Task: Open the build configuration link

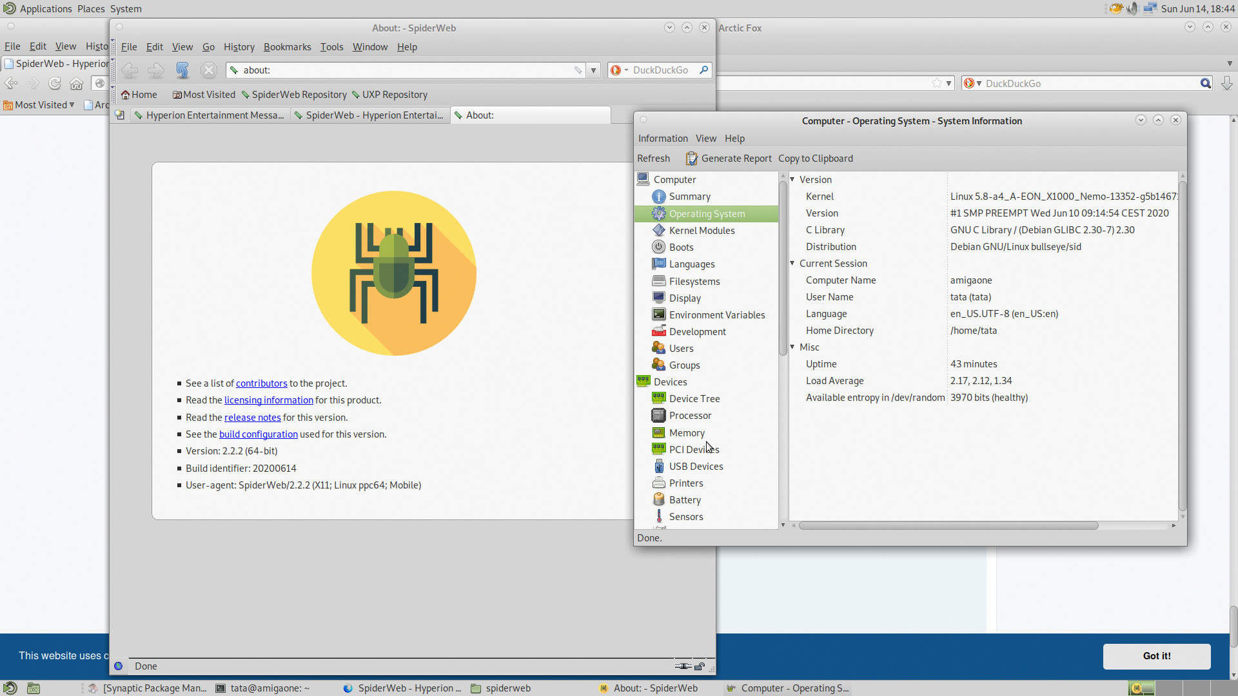Action: (258, 434)
